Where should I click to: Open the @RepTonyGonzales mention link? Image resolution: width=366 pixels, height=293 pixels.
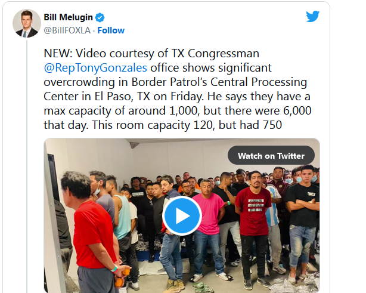click(95, 68)
